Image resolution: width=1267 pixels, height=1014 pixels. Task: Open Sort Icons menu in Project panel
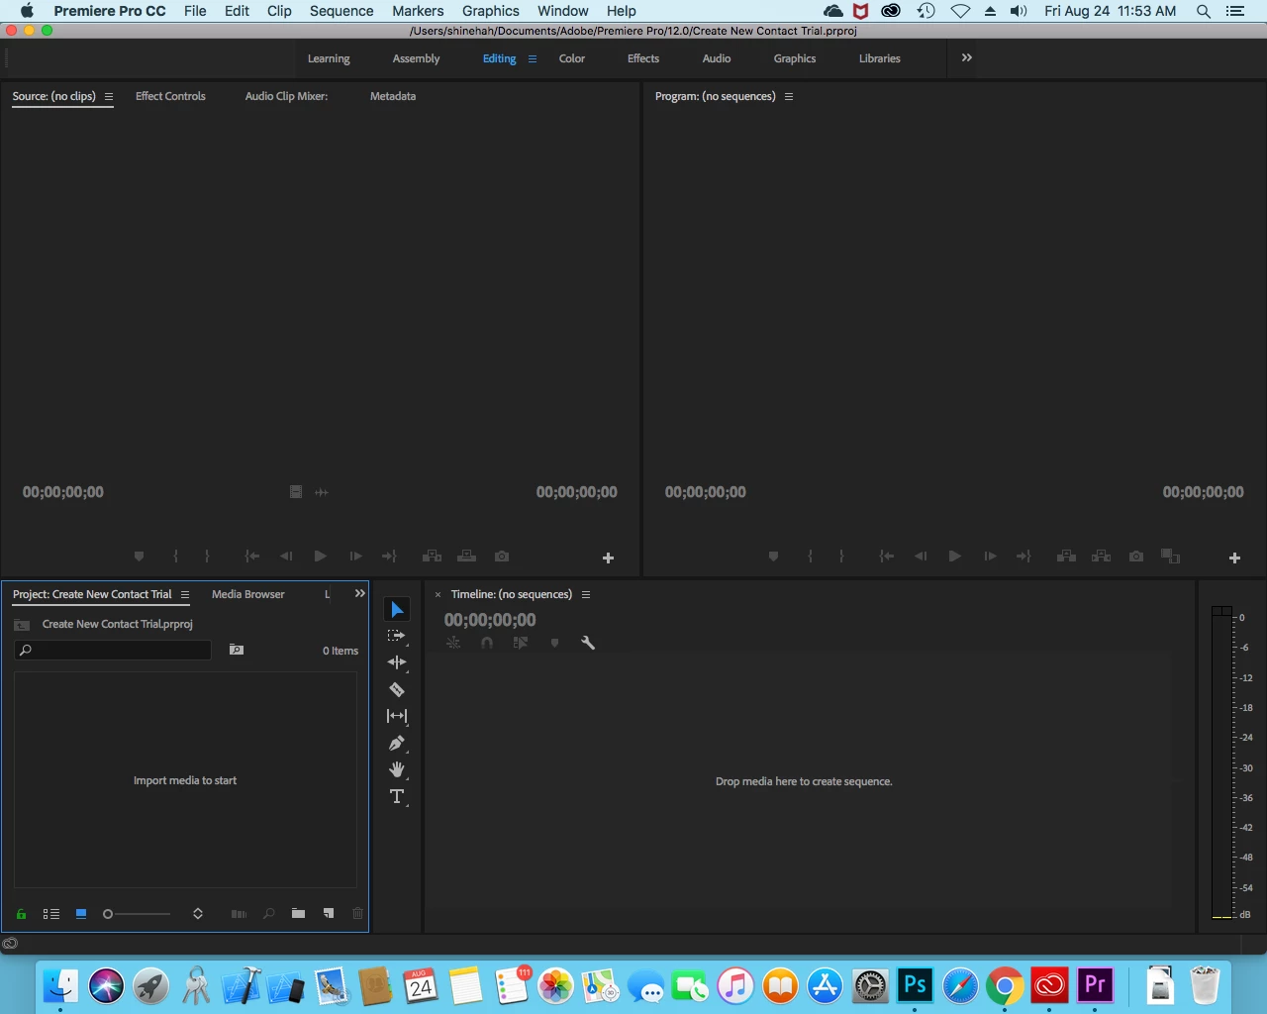(x=198, y=913)
